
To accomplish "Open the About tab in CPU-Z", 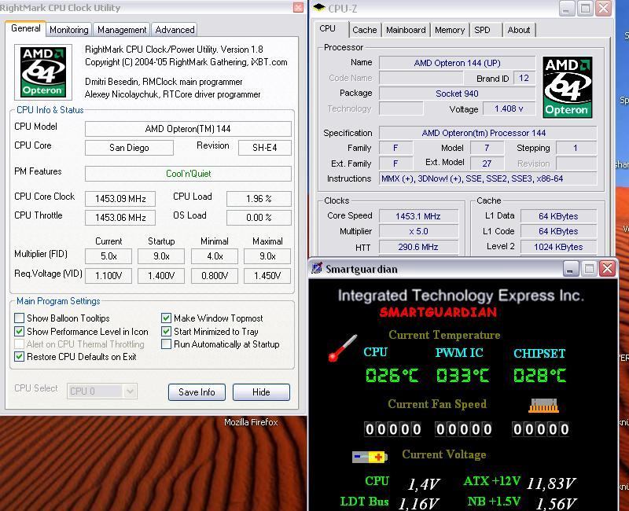I will pyautogui.click(x=519, y=30).
